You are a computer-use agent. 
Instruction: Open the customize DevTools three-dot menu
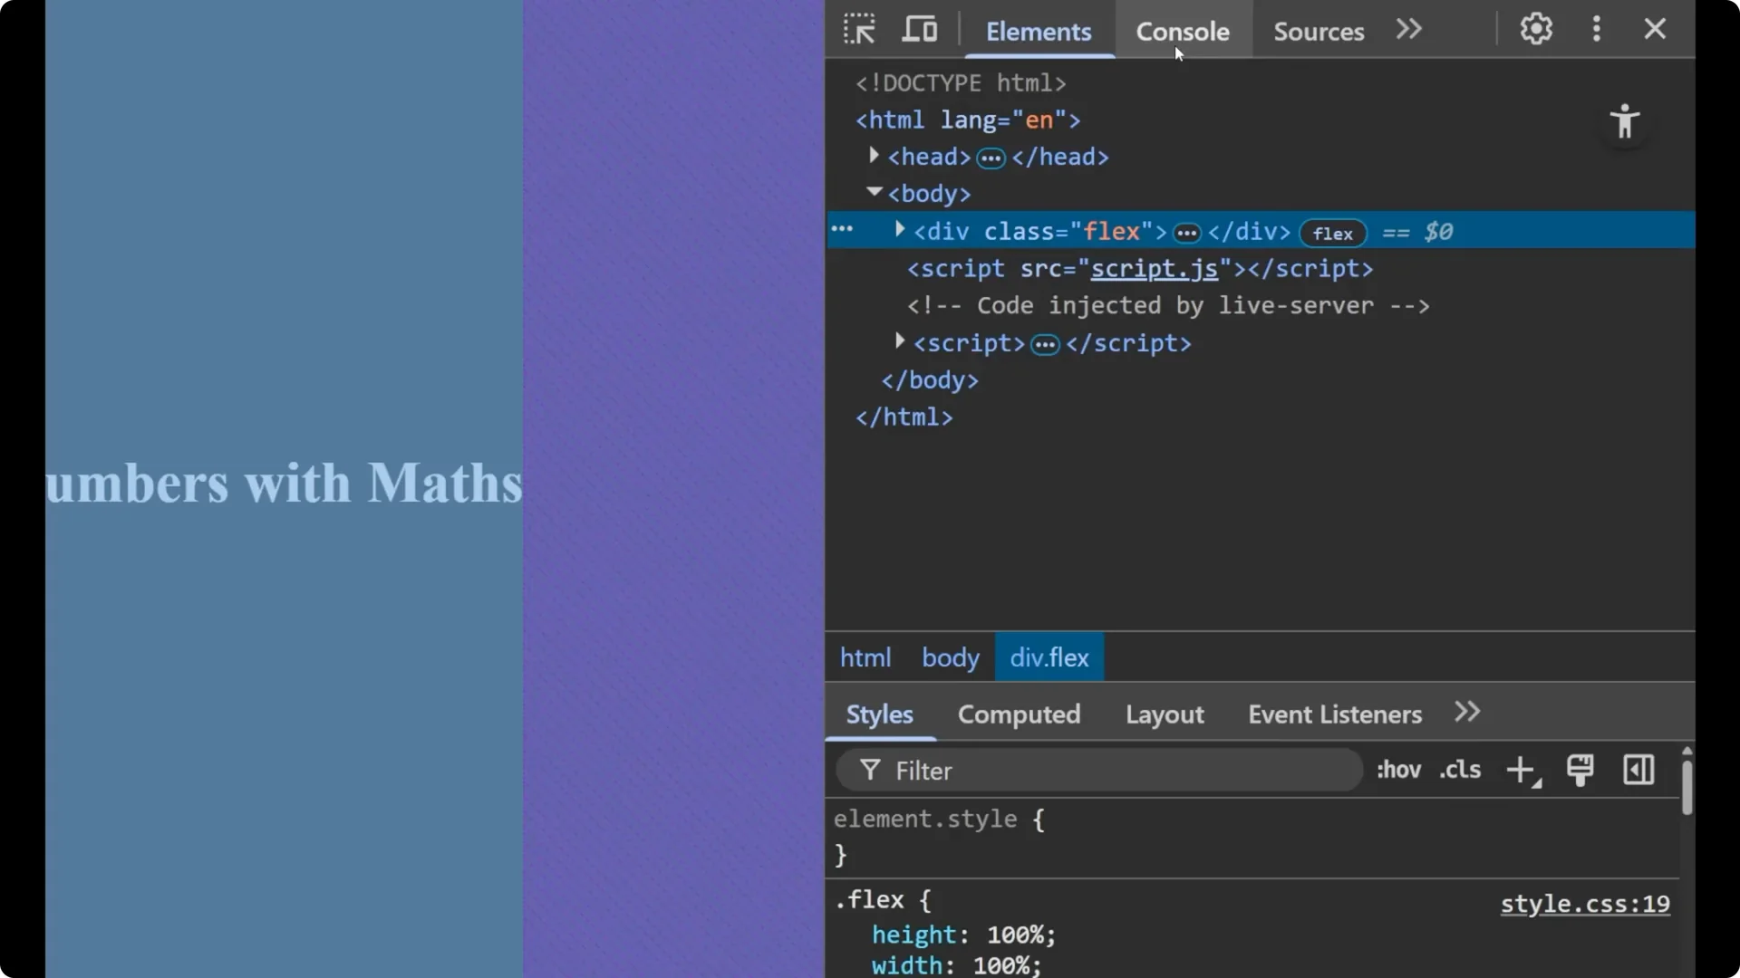[1596, 28]
